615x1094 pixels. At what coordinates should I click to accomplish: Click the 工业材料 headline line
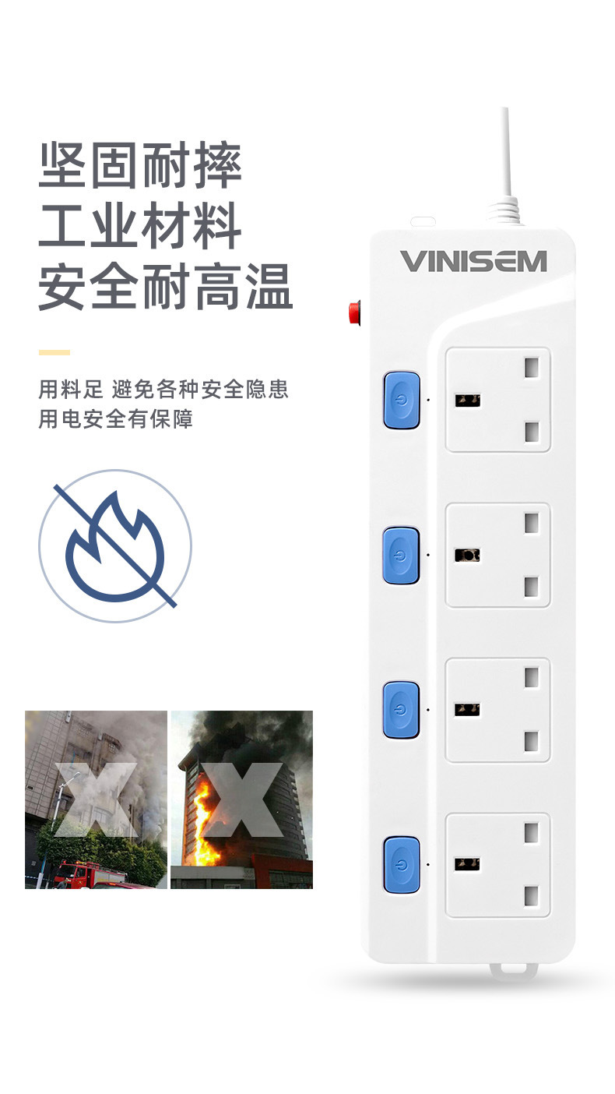(x=140, y=227)
